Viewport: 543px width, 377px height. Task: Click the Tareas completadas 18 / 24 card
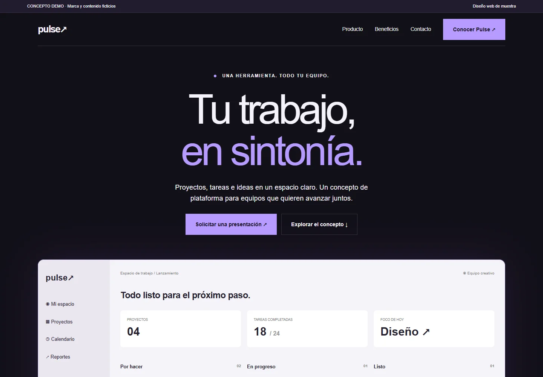pos(307,329)
